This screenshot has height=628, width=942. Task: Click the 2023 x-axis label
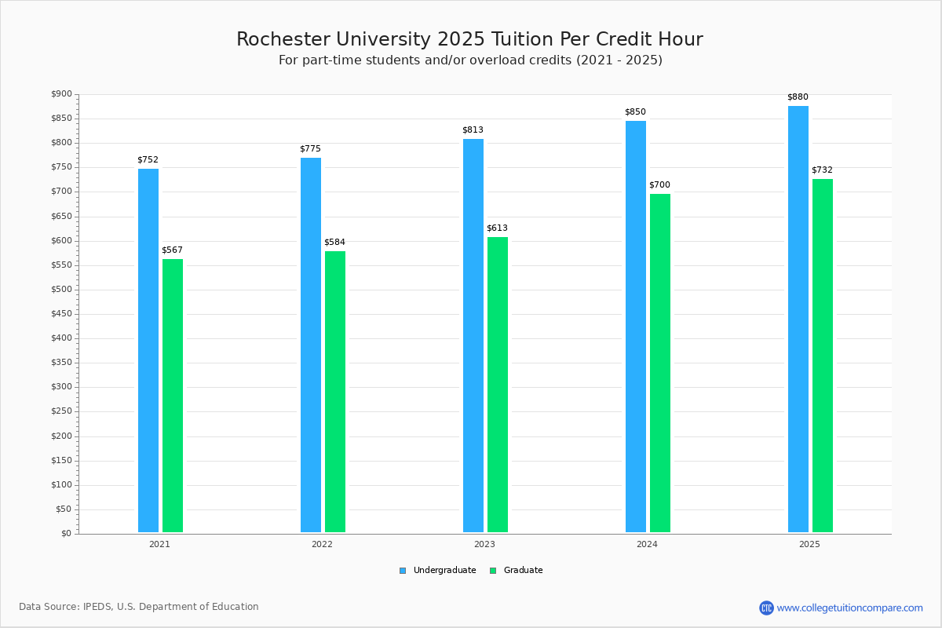tap(484, 544)
